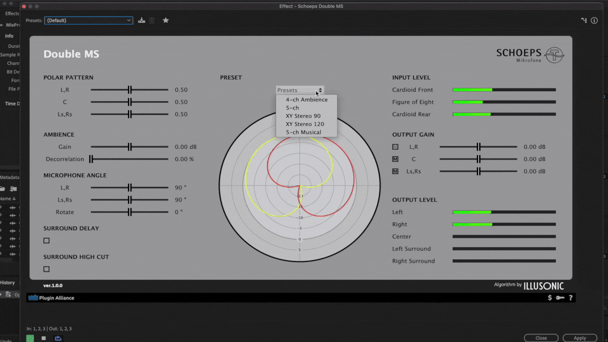Click the Ambience Gain slider handle
The image size is (608, 342).
pyautogui.click(x=130, y=147)
